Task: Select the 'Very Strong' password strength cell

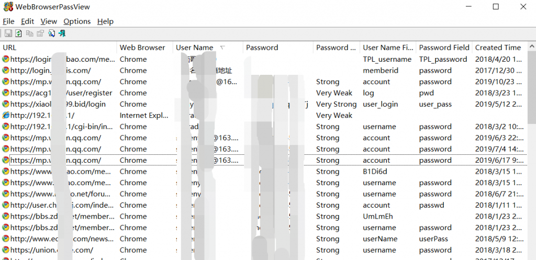Action: pyautogui.click(x=337, y=104)
